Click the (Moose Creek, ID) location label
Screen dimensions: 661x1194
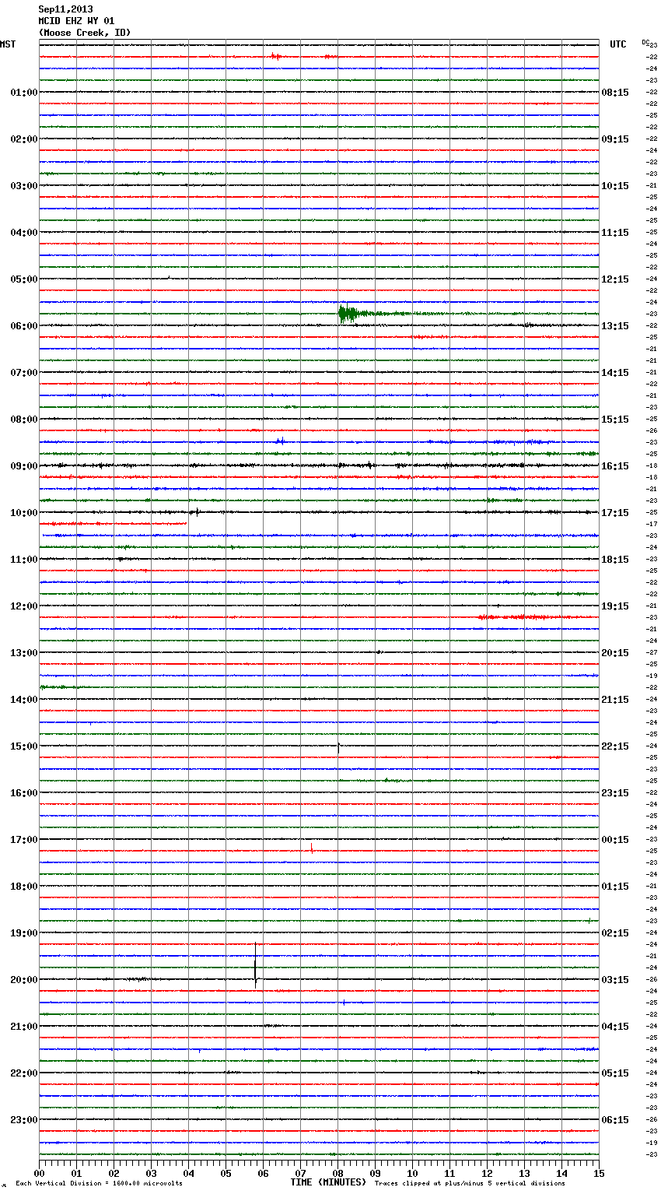click(x=85, y=33)
